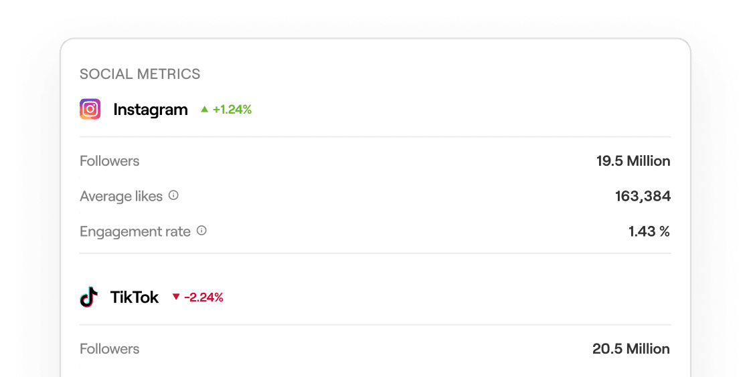The height and width of the screenshot is (377, 751).
Task: Select the 20.5 Million TikTok followers value
Action: pyautogui.click(x=631, y=349)
